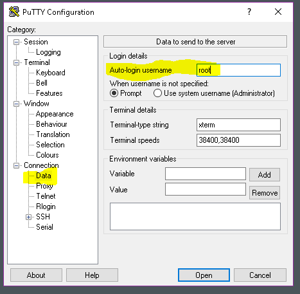Select the Telnet category
This screenshot has height=294, width=300.
(x=46, y=196)
